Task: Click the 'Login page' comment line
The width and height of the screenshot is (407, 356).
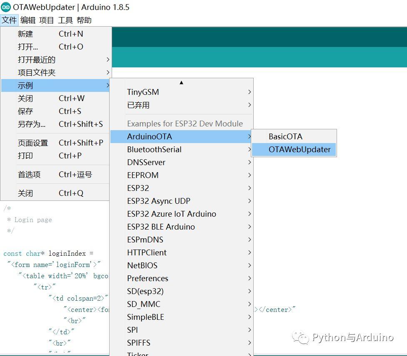Action: (x=29, y=220)
